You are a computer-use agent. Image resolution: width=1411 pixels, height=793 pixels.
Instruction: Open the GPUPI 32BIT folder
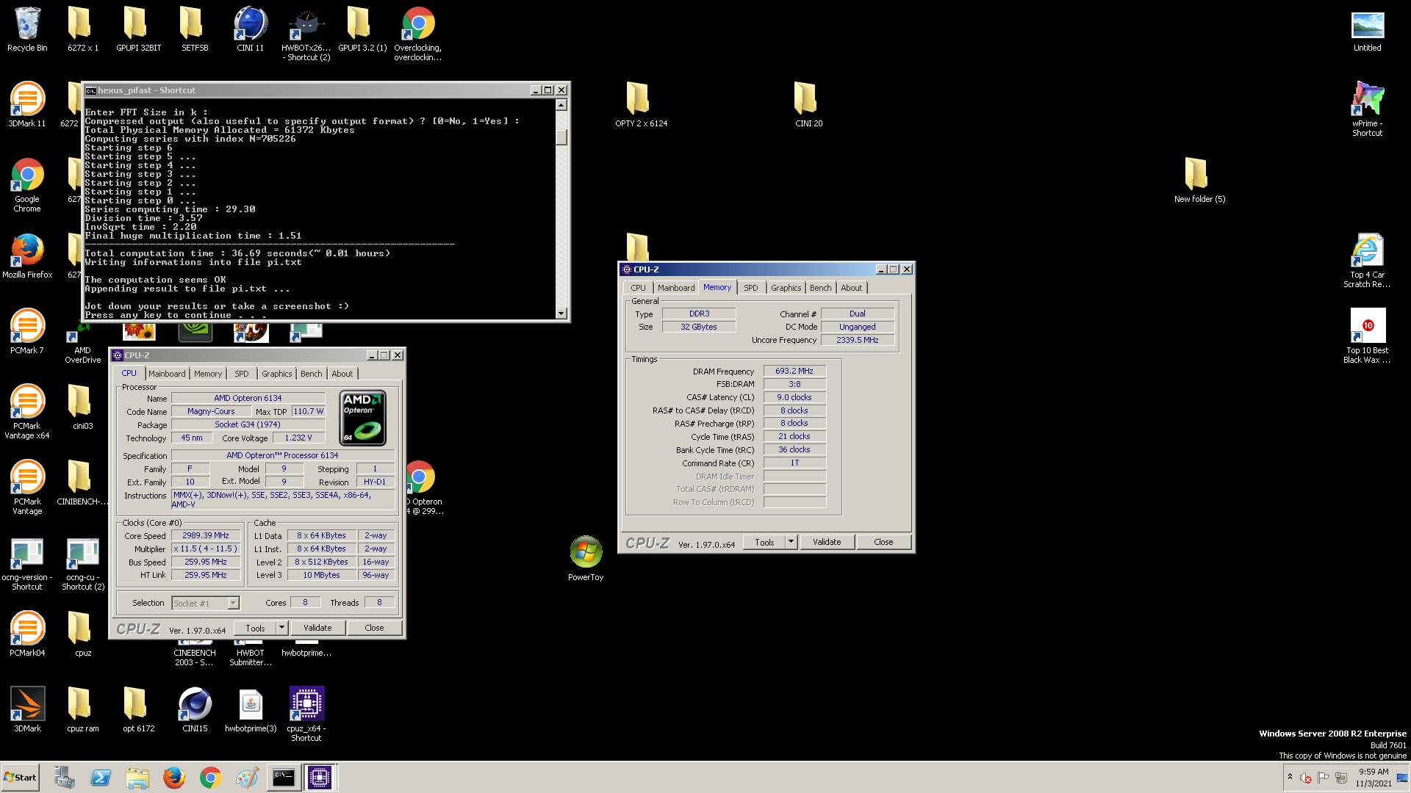138,29
